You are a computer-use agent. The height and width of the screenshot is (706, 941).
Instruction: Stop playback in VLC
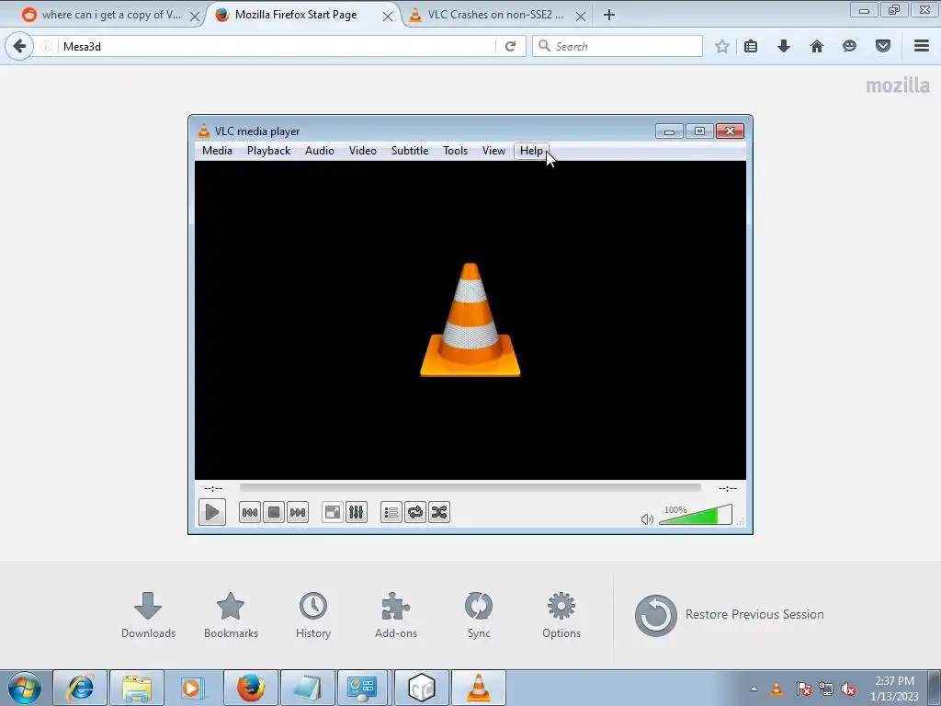(x=274, y=512)
